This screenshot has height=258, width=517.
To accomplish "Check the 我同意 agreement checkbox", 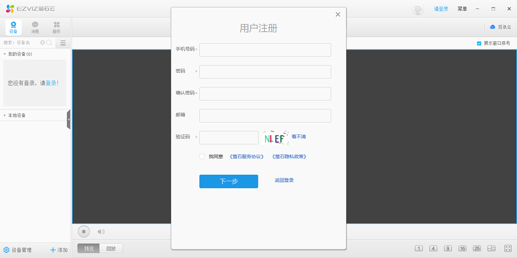I will 202,157.
